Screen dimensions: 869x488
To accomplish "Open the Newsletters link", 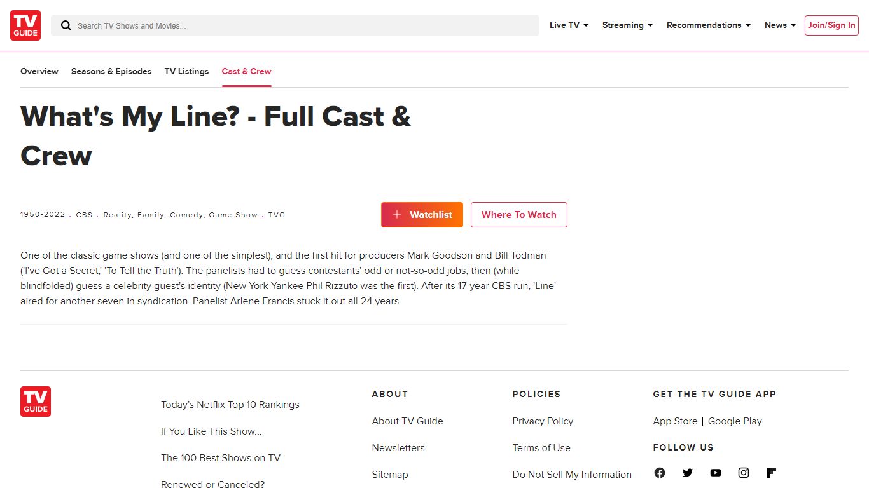I will [x=398, y=448].
